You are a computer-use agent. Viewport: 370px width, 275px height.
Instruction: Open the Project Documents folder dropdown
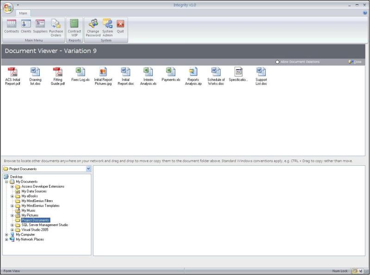tap(89, 169)
